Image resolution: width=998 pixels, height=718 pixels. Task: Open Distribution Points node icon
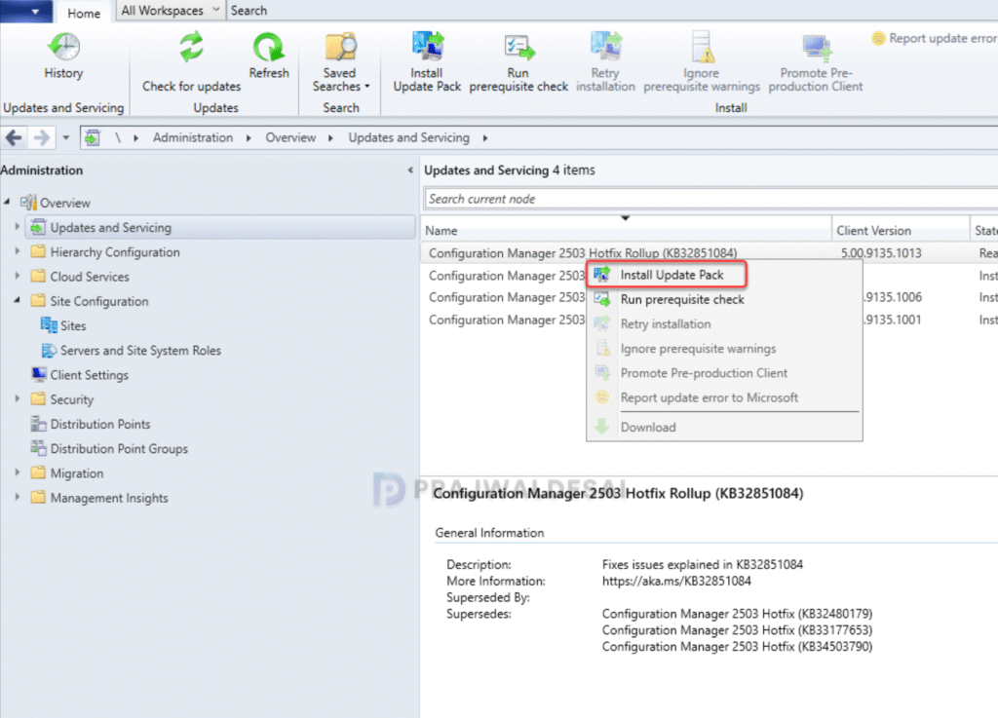click(x=39, y=424)
